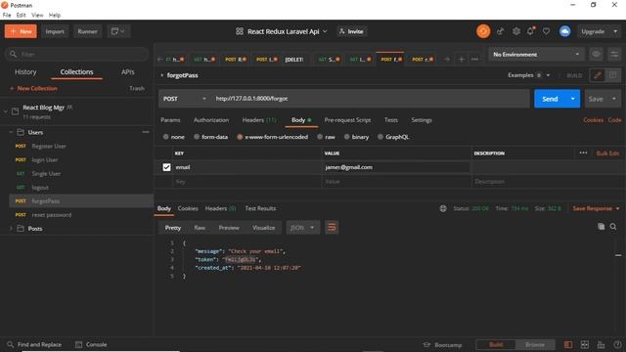The height and width of the screenshot is (352, 626).
Task: Click the blue Send button
Action: [550, 99]
